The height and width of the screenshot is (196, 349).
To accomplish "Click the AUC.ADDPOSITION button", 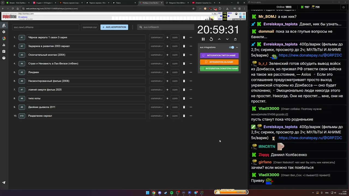I will click(114, 27).
